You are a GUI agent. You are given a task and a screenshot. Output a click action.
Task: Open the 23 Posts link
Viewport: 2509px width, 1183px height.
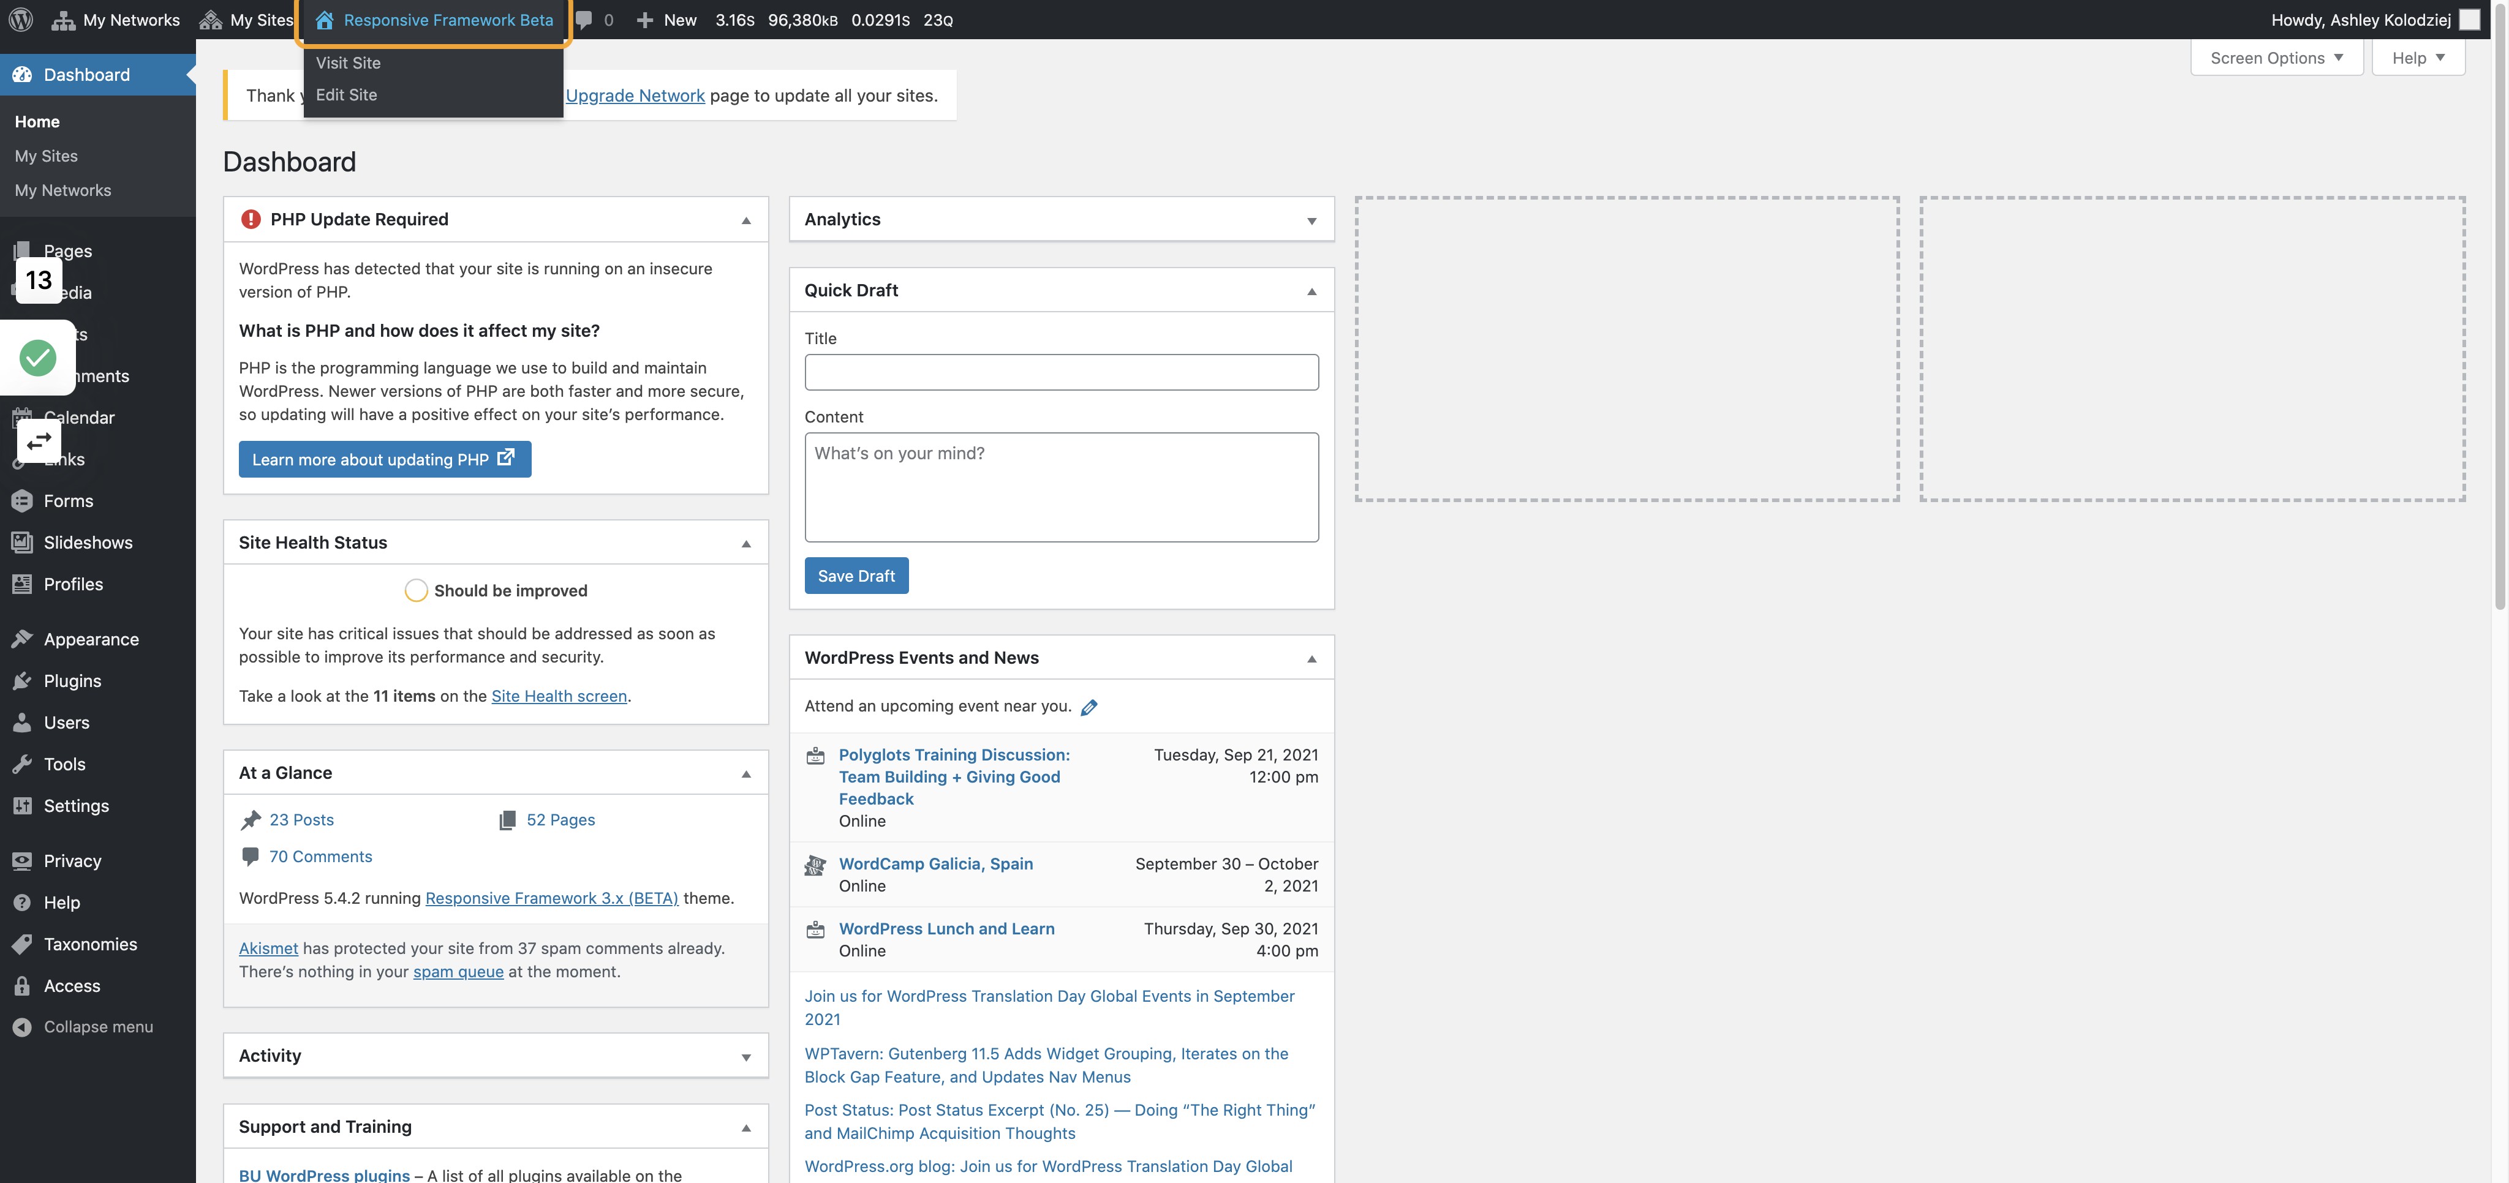coord(301,820)
